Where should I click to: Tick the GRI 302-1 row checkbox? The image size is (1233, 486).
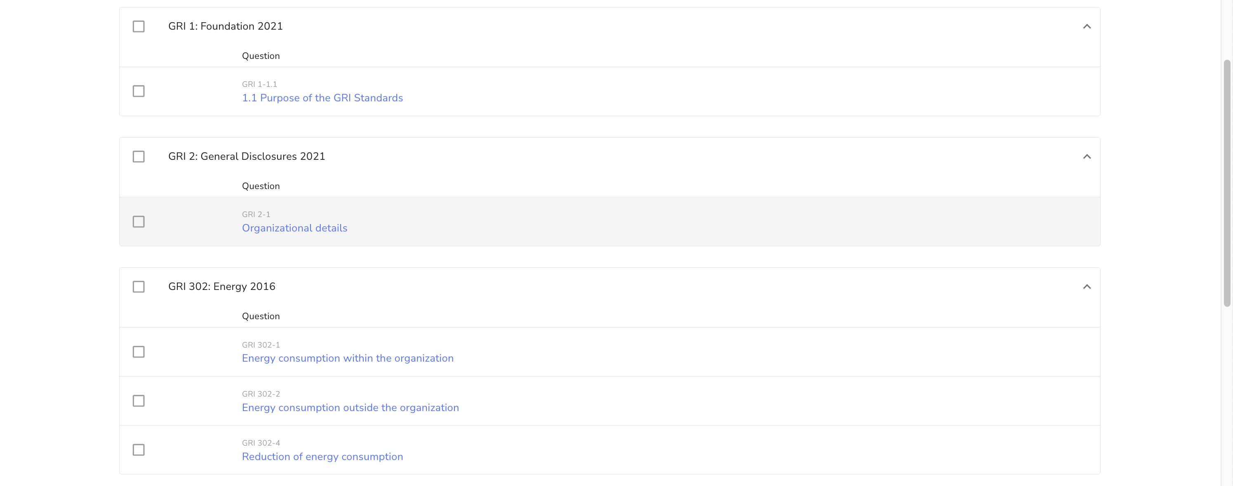138,352
